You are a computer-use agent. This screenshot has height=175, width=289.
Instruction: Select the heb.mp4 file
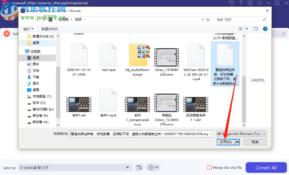click(x=109, y=57)
